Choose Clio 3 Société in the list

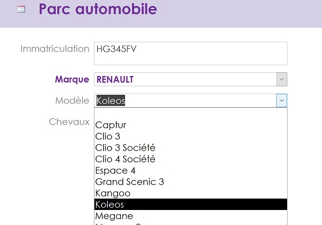click(x=191, y=148)
